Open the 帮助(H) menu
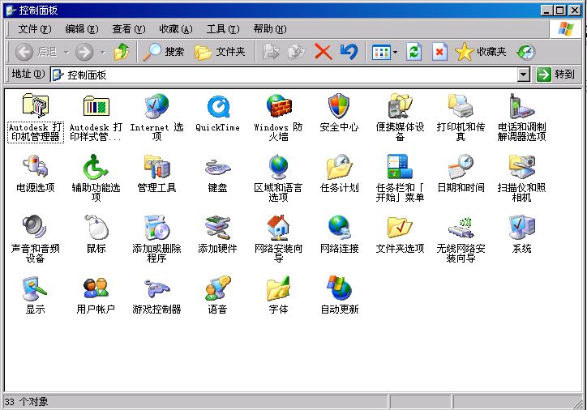Image resolution: width=587 pixels, height=410 pixels. pyautogui.click(x=269, y=29)
